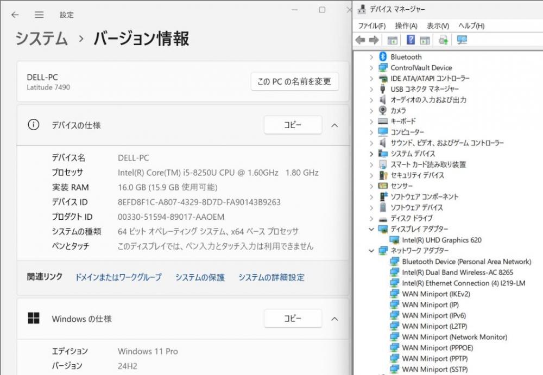The image size is (543, 375).
Task: Click the Bluetooth category icon
Action: [383, 57]
